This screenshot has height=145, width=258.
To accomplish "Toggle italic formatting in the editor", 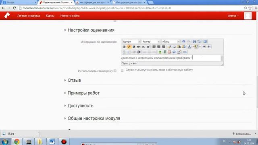I will pyautogui.click(x=129, y=47).
